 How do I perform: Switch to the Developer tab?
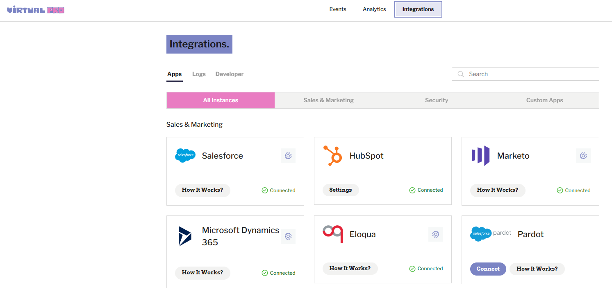pyautogui.click(x=230, y=74)
